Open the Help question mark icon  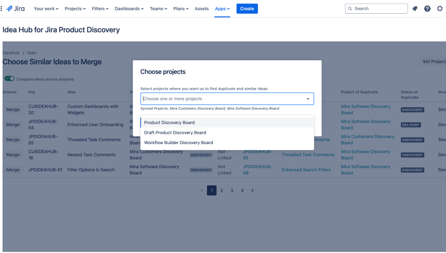coord(427,9)
